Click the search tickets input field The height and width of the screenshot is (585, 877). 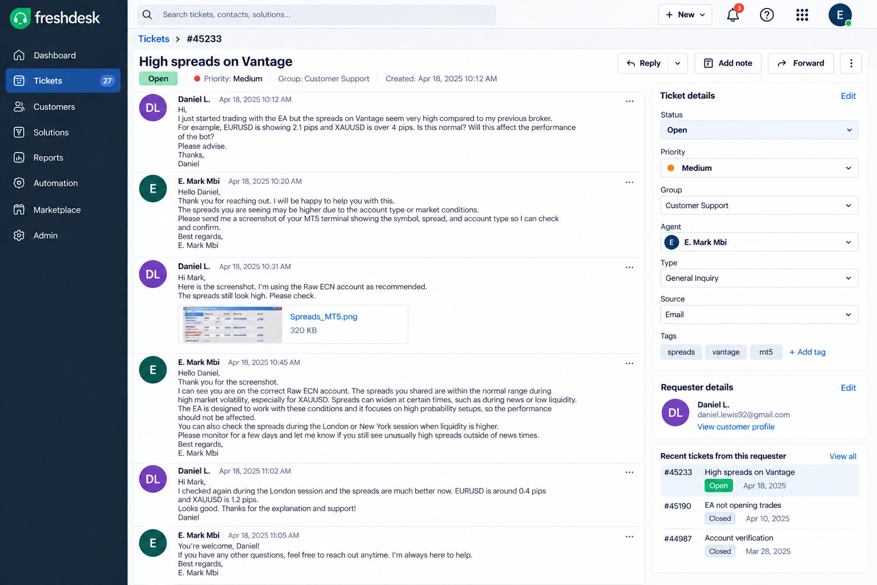click(x=316, y=15)
